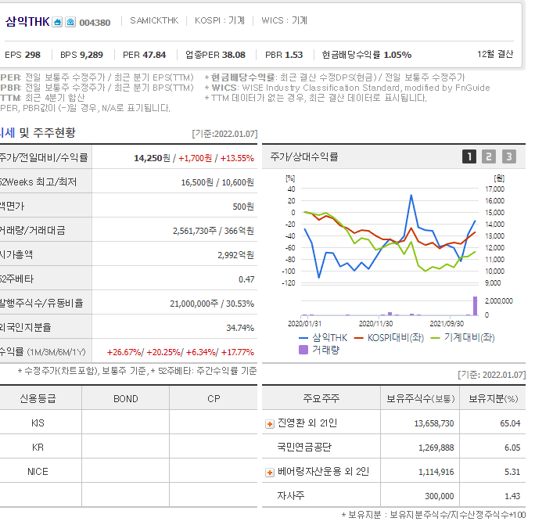This screenshot has width=535, height=525.
Task: Click the 주요주주 column header
Action: pos(321,399)
